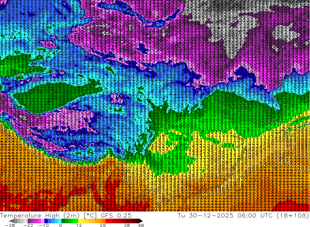The height and width of the screenshot is (227, 310).
Task: Click the '0' legend value
Action: 60,225
